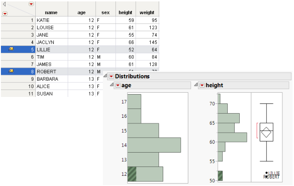The width and height of the screenshot is (294, 186).
Task: Click the gray triangle at table top-left corner
Action: [x=5, y=4]
